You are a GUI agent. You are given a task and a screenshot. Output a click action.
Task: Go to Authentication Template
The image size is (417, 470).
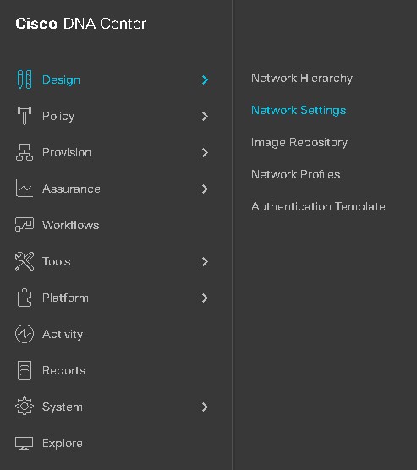tap(318, 206)
